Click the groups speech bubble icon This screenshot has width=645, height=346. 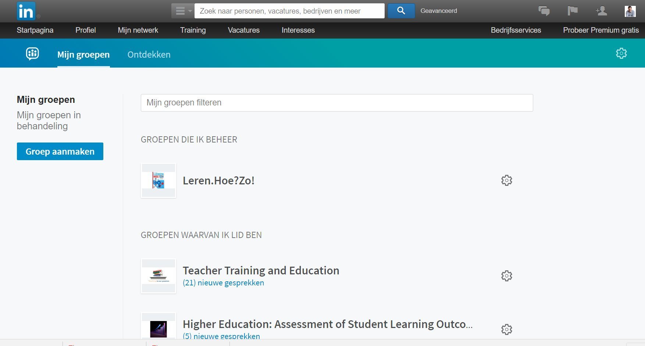pyautogui.click(x=32, y=54)
